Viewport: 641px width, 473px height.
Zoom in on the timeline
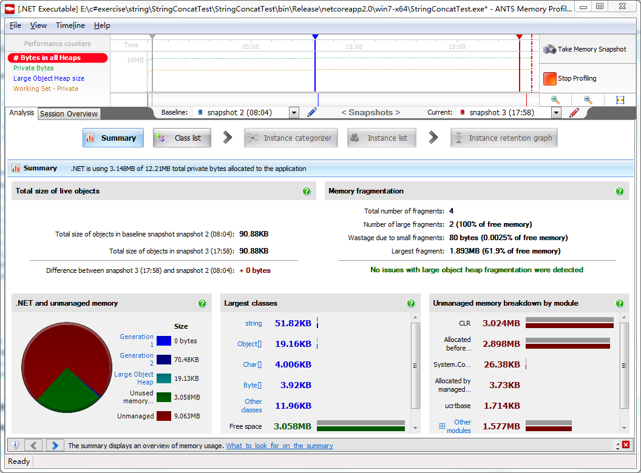point(555,99)
